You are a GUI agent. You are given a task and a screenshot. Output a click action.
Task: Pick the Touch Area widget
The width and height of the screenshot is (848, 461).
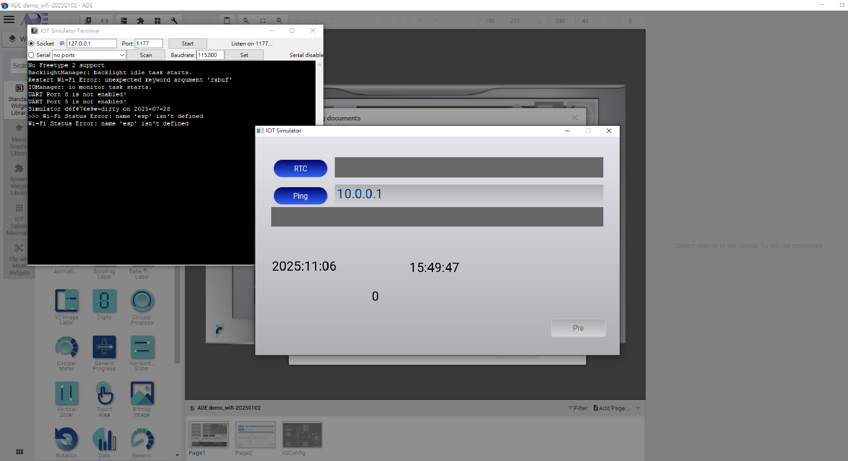pyautogui.click(x=104, y=394)
